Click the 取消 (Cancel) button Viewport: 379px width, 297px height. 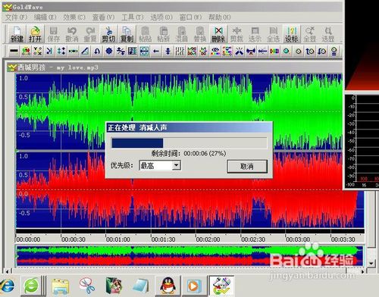247,166
